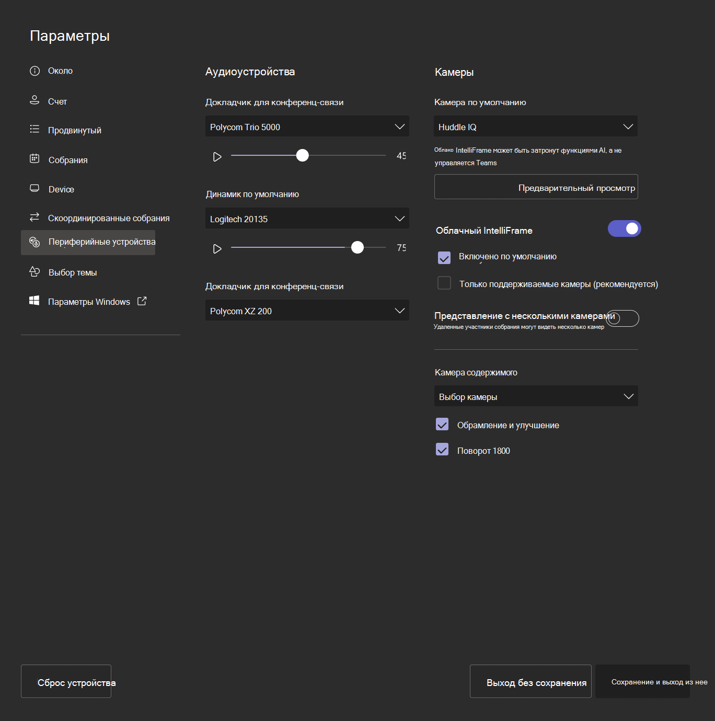Click Сохранение и выход button
Viewport: 715px width, 721px height.
click(x=642, y=681)
